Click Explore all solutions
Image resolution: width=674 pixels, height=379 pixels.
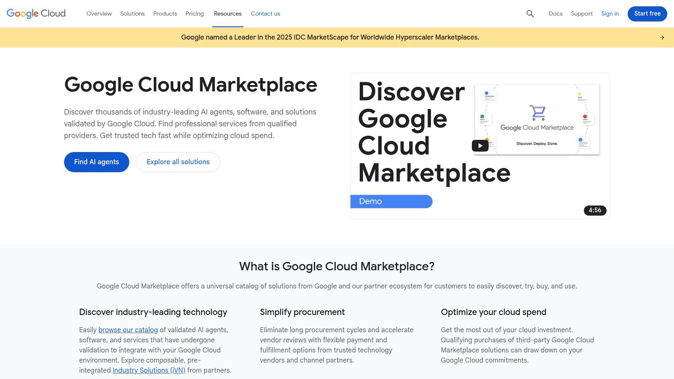click(178, 162)
